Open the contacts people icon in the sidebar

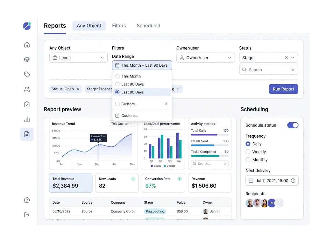27,90
